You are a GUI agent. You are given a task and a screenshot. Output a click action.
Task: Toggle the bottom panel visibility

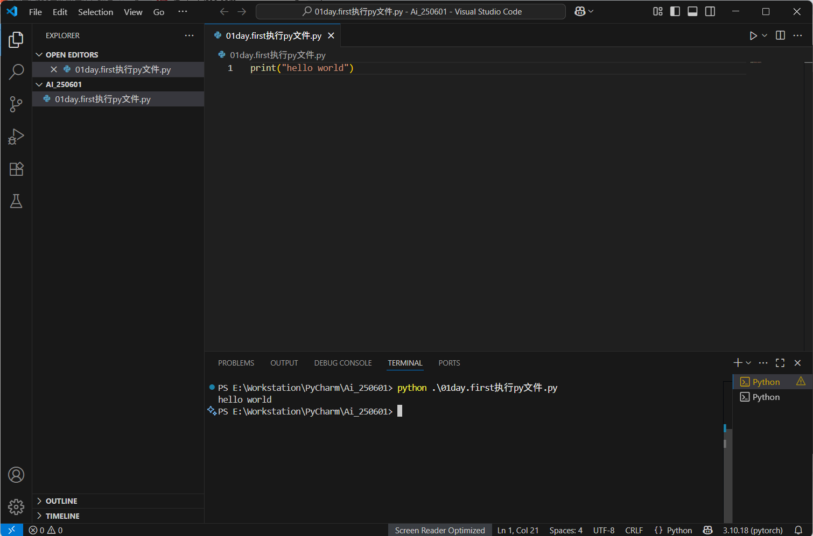click(693, 12)
